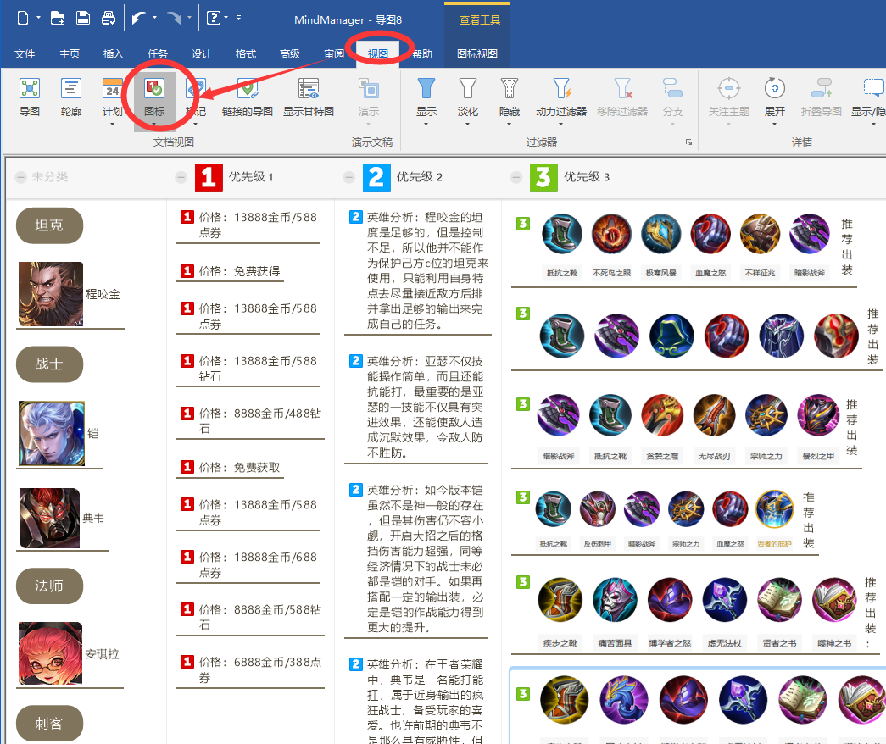
Task: Select the 安琪拉 hero portrait
Action: [50, 653]
